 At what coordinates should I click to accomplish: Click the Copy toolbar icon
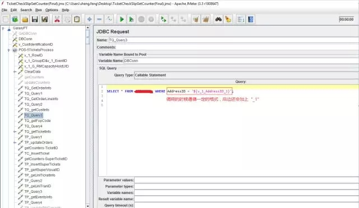67,20
